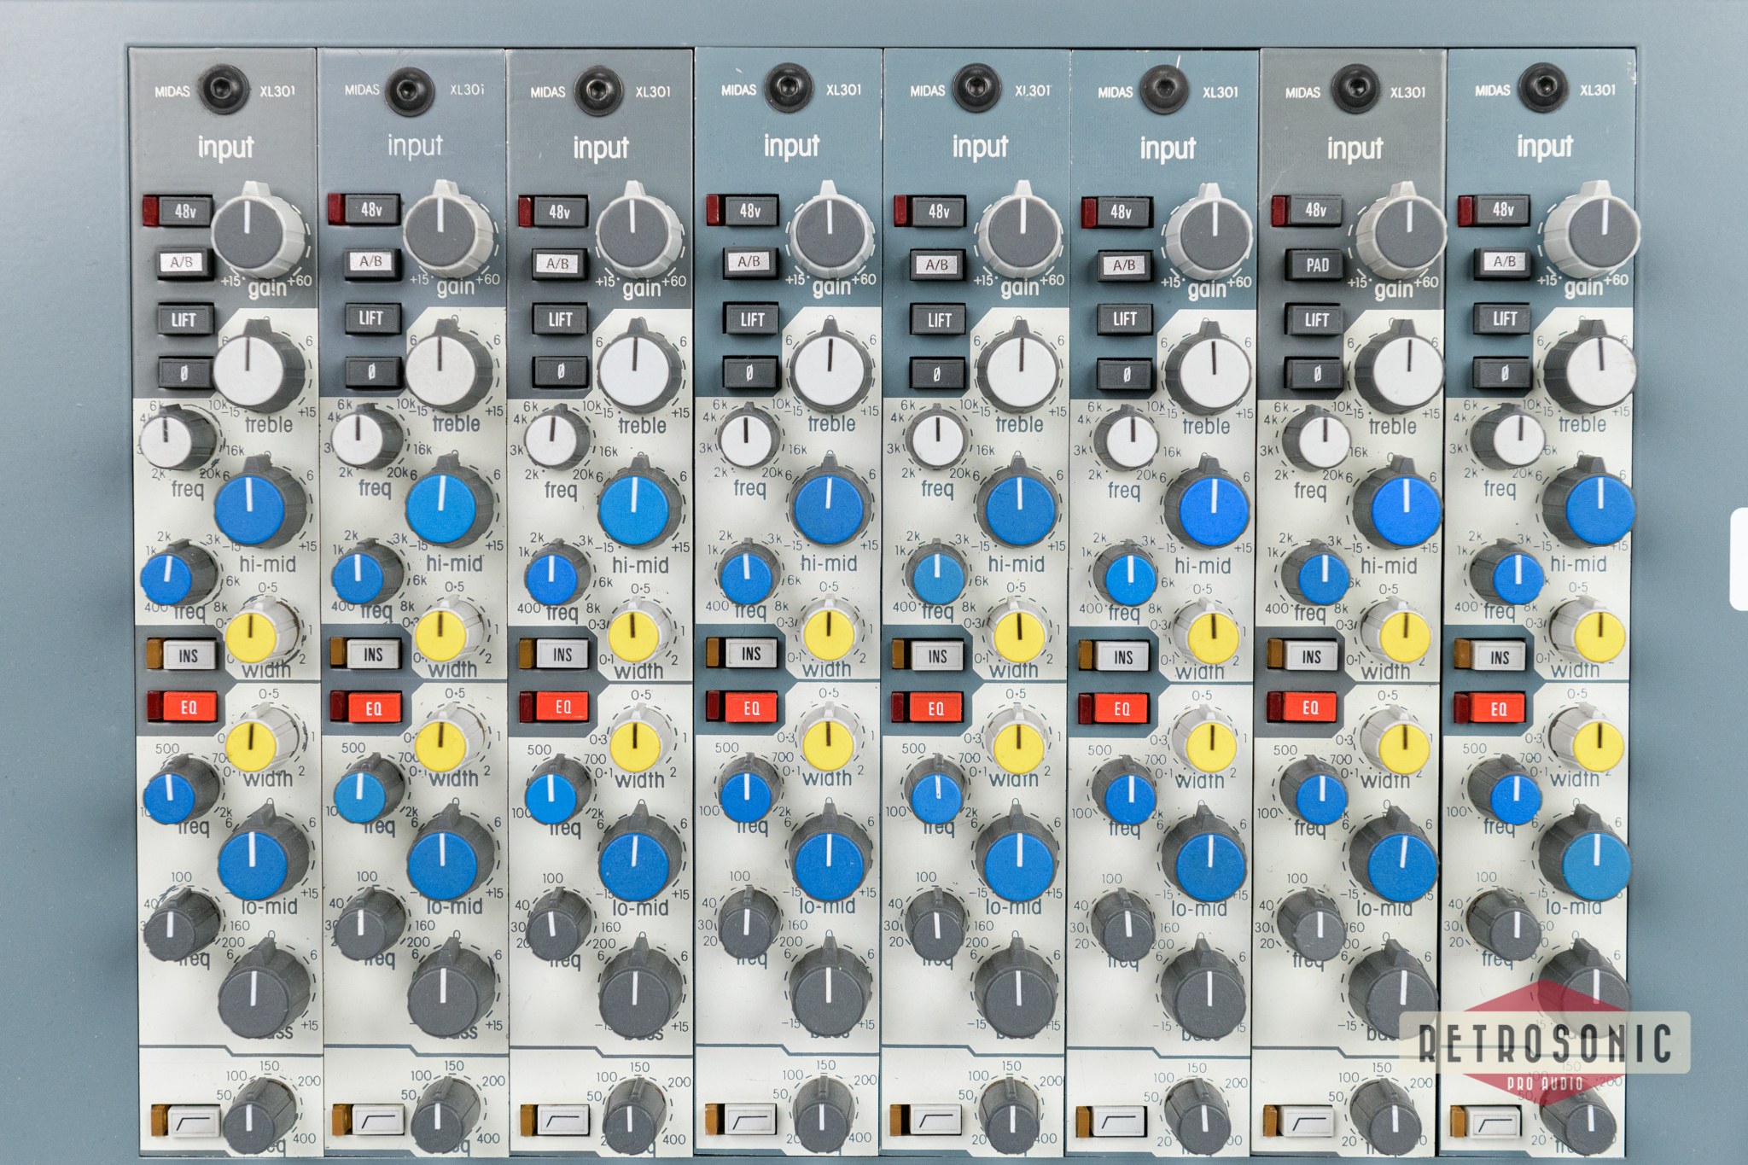This screenshot has height=1165, width=1748.
Task: Click the gain knob on the first strip
Action: (x=258, y=230)
